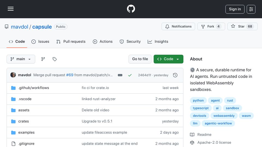Select the wasm topic tag

pyautogui.click(x=246, y=116)
